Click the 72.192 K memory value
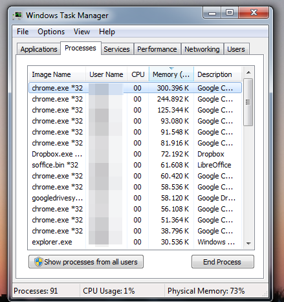 [175, 154]
